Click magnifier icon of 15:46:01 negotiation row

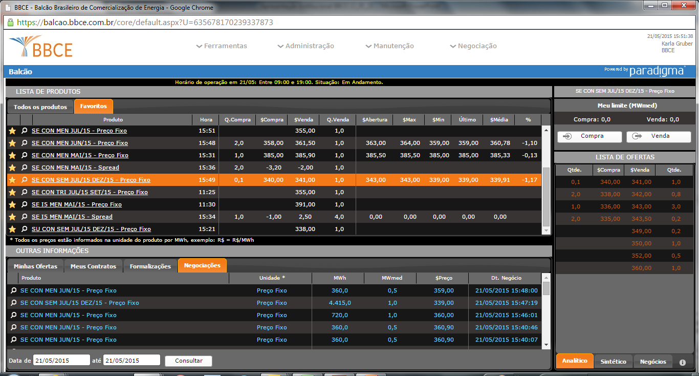[14, 315]
